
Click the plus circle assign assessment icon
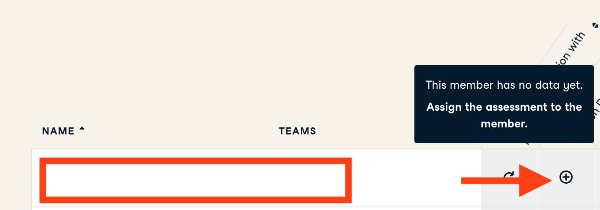[x=566, y=177]
